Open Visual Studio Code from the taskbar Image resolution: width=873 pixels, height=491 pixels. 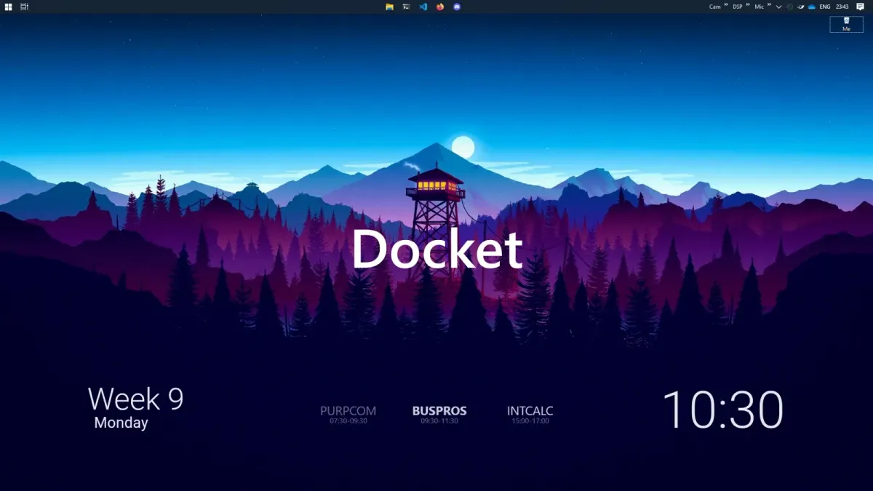tap(423, 7)
